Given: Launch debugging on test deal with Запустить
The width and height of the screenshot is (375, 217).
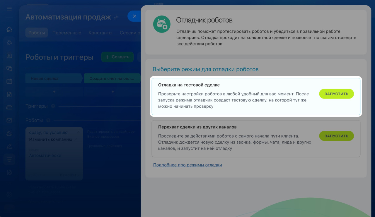Looking at the screenshot, I should [x=336, y=94].
